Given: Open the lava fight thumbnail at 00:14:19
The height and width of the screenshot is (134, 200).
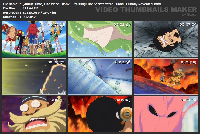Looking at the screenshot, I should tap(166, 77).
